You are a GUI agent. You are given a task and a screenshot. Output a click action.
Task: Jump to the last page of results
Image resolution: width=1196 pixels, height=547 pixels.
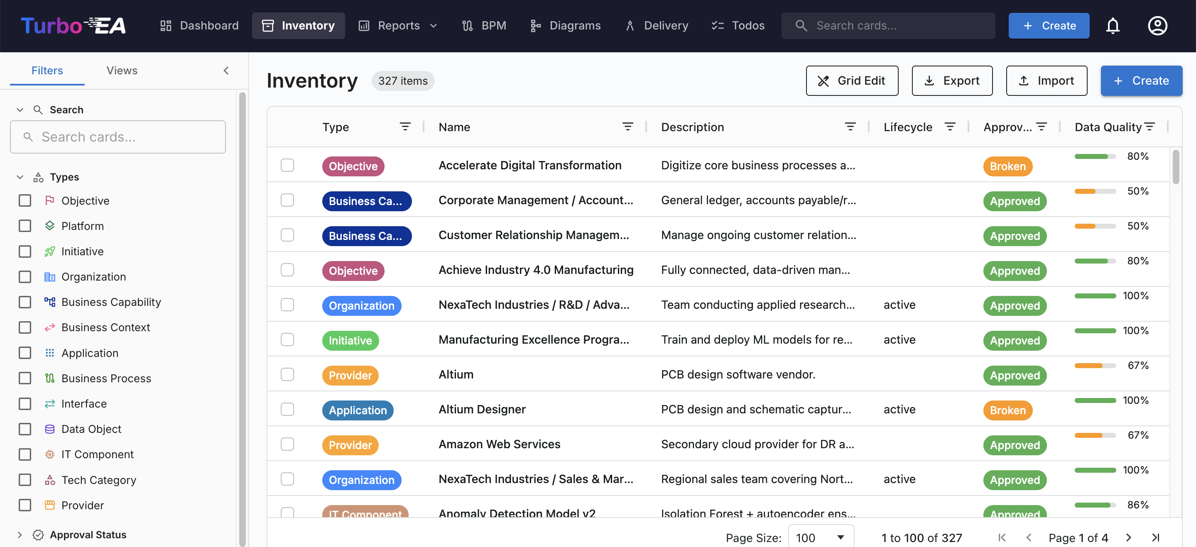click(x=1156, y=538)
